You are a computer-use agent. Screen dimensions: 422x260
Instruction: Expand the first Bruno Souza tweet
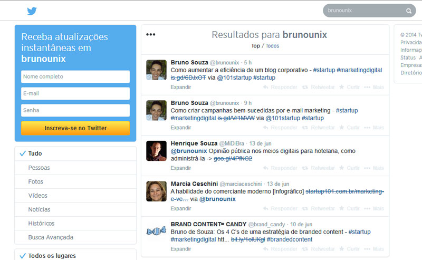tap(181, 87)
